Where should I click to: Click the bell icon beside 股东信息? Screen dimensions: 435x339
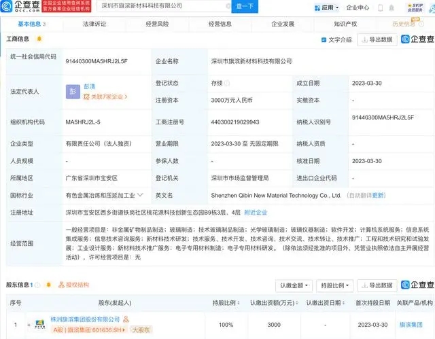coord(48,285)
